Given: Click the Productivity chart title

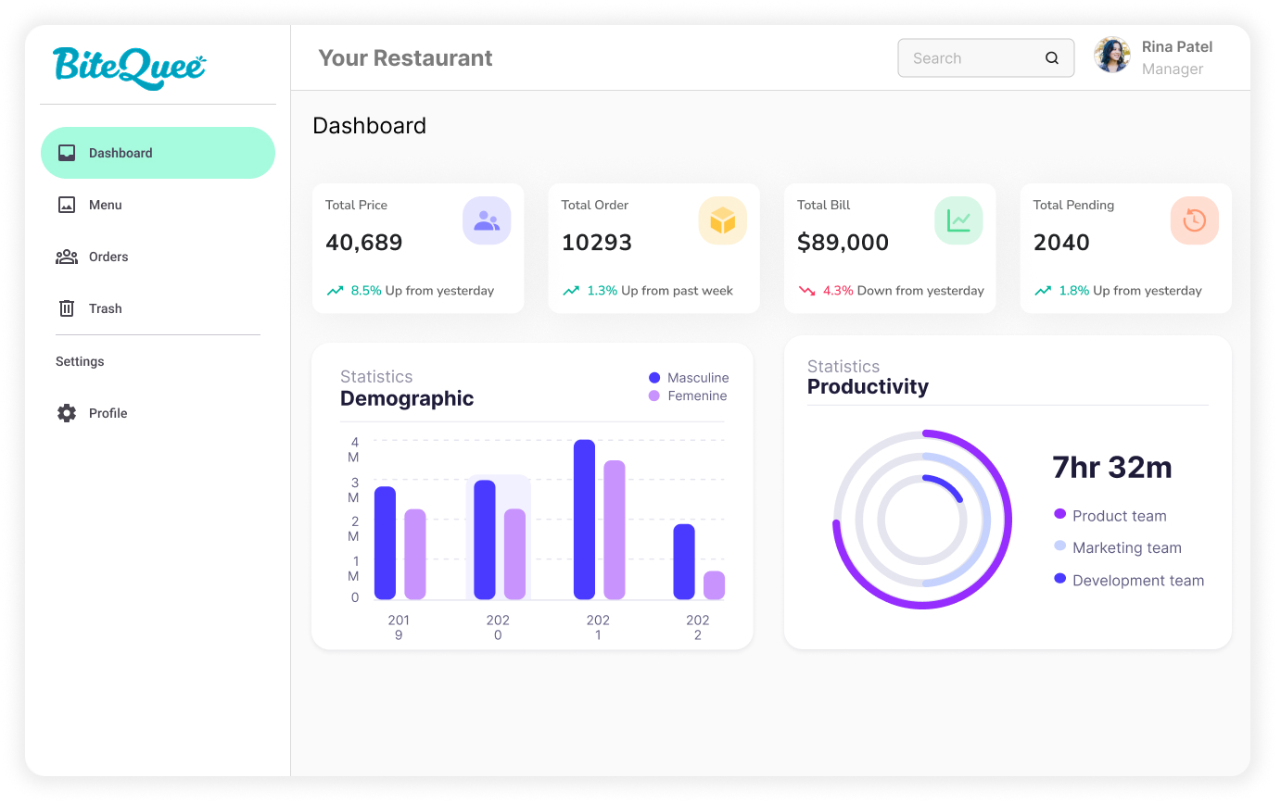Looking at the screenshot, I should (868, 386).
